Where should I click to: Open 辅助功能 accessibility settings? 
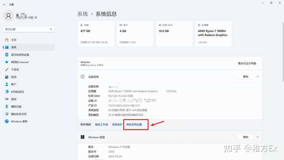tap(29, 107)
